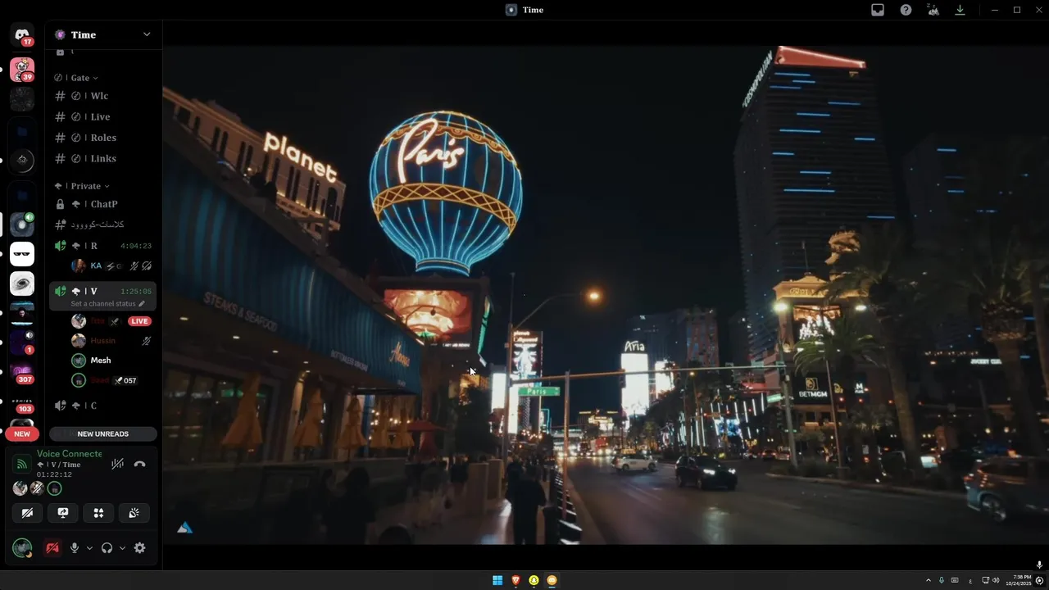Open microphone input options arrow
Viewport: 1049px width, 590px height.
tap(89, 548)
